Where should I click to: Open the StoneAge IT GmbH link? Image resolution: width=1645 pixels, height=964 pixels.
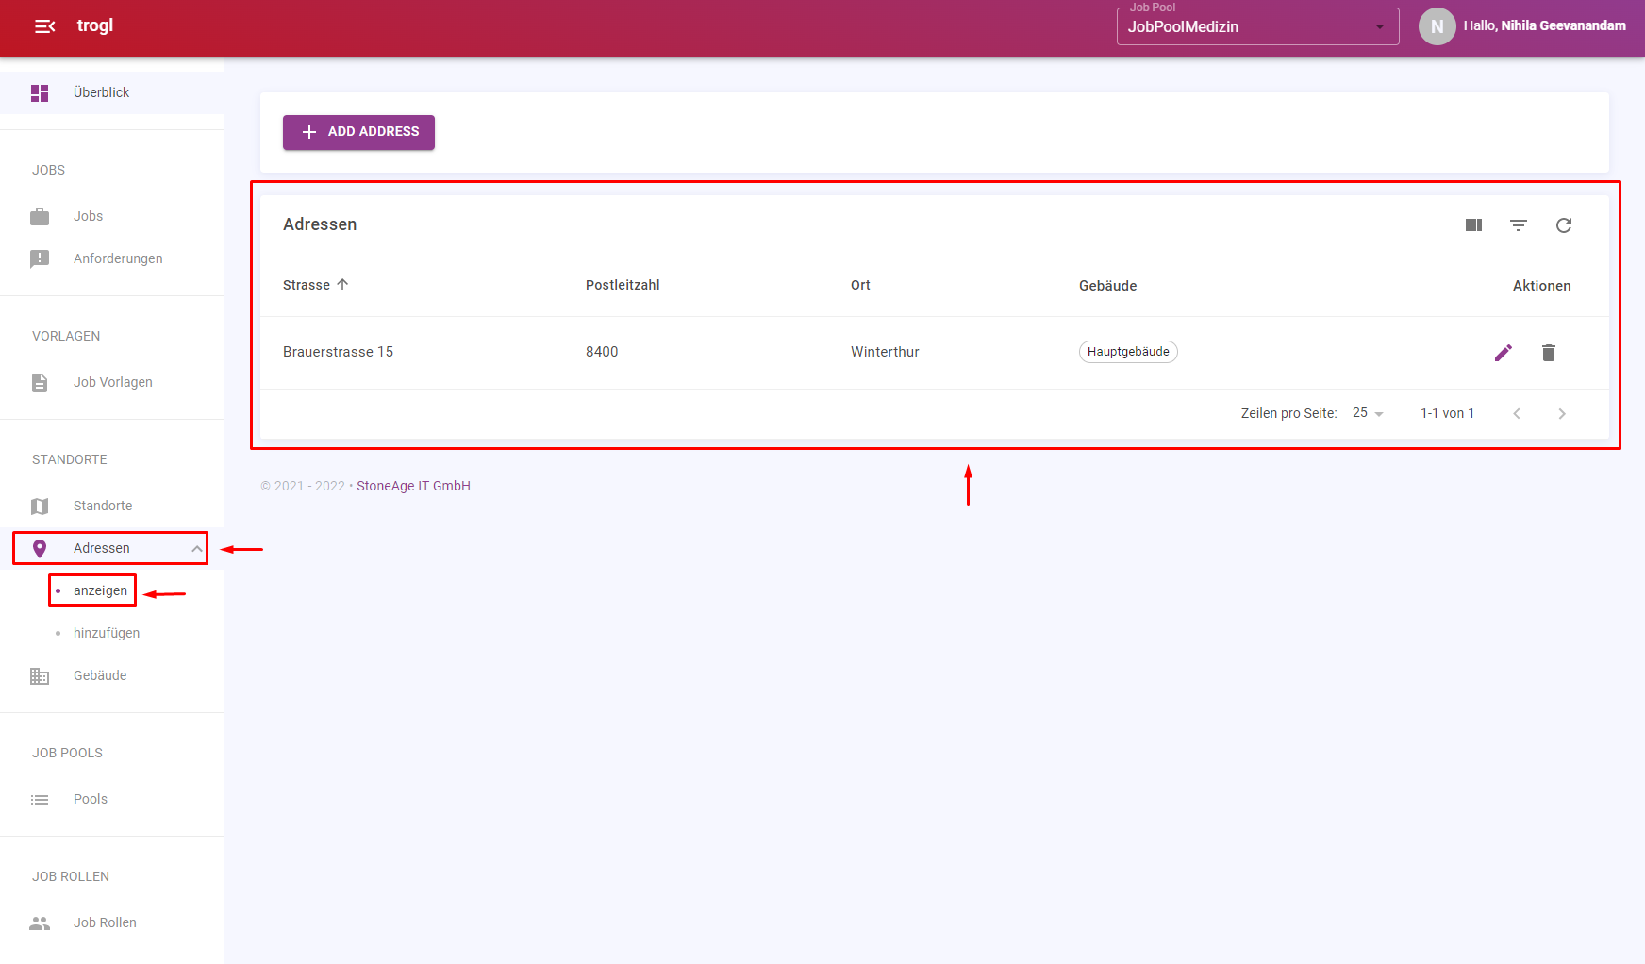coord(413,486)
